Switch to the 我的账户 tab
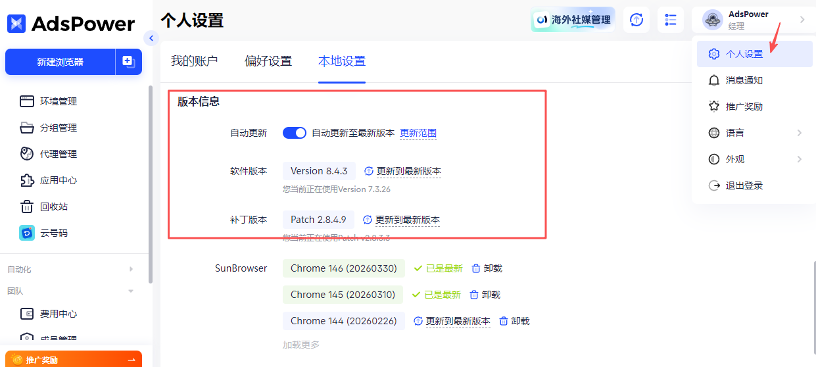Screen dimensions: 816x367 194,61
